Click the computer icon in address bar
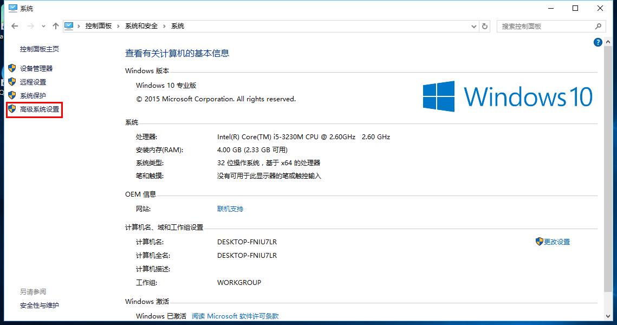The width and height of the screenshot is (617, 325). coord(69,26)
